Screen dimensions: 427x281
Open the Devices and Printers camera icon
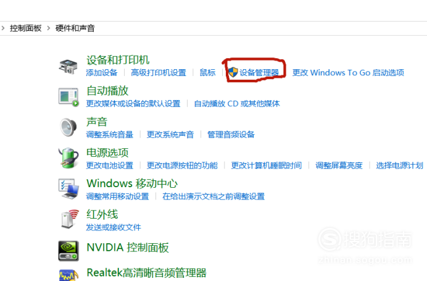coord(68,67)
